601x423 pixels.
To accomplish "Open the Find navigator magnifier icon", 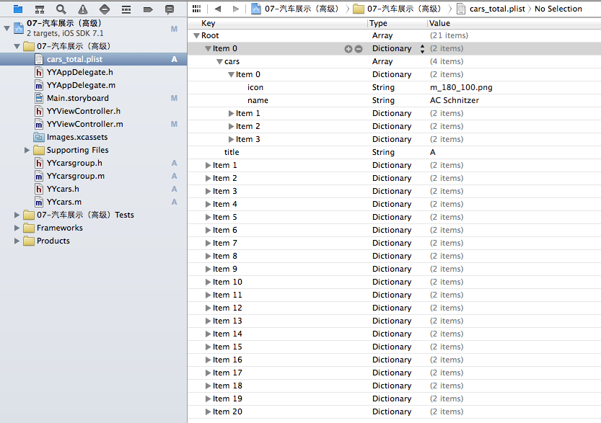I will pyautogui.click(x=61, y=9).
